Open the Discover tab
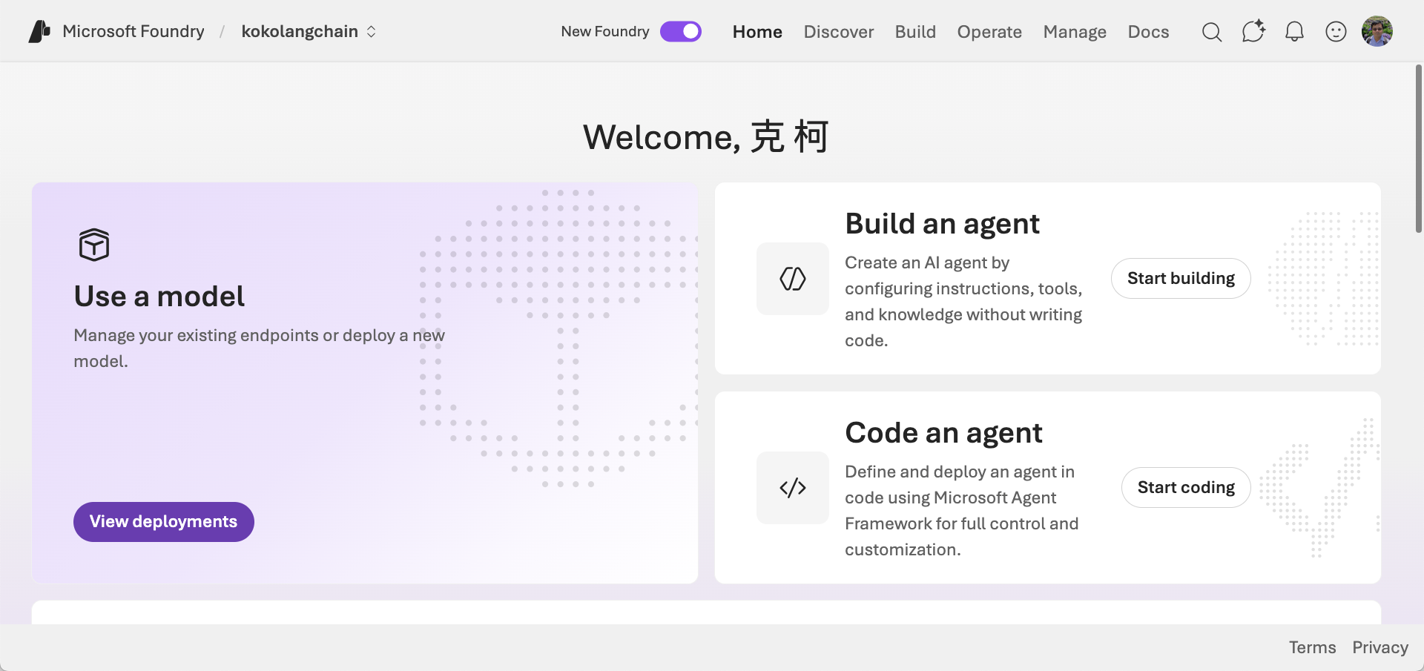The width and height of the screenshot is (1424, 671). tap(839, 32)
